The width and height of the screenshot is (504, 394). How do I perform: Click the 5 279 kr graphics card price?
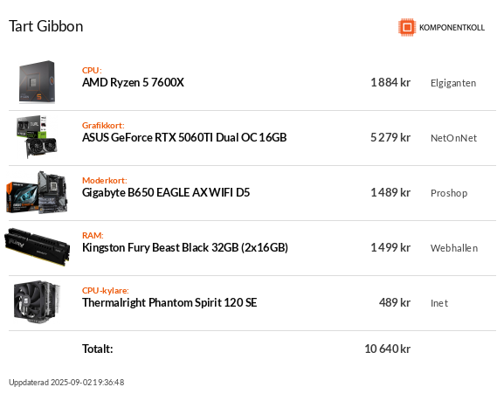pos(390,137)
